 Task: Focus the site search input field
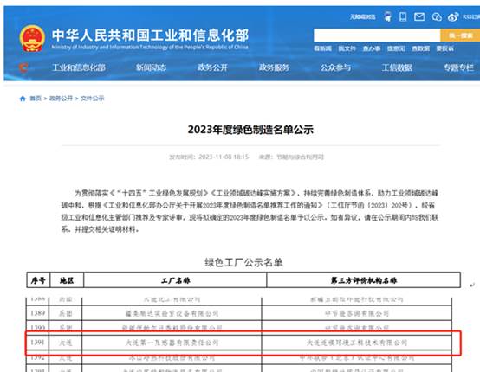(x=377, y=35)
